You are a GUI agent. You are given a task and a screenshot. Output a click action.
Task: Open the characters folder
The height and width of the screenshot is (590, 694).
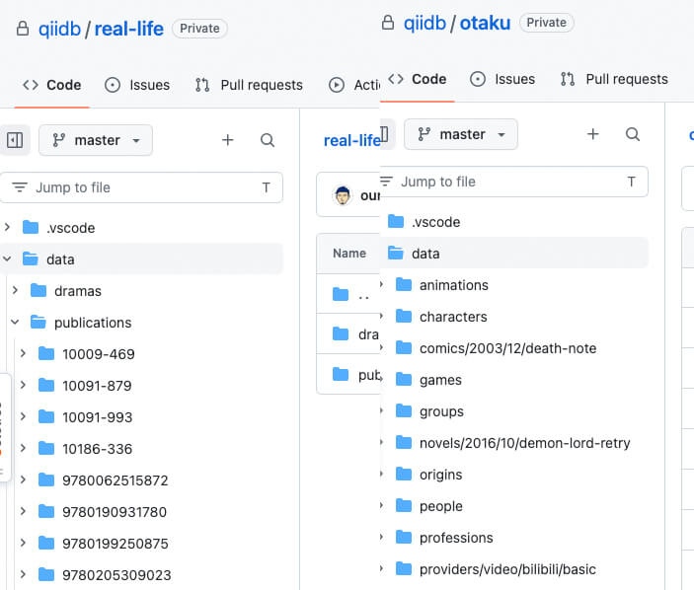click(x=453, y=317)
